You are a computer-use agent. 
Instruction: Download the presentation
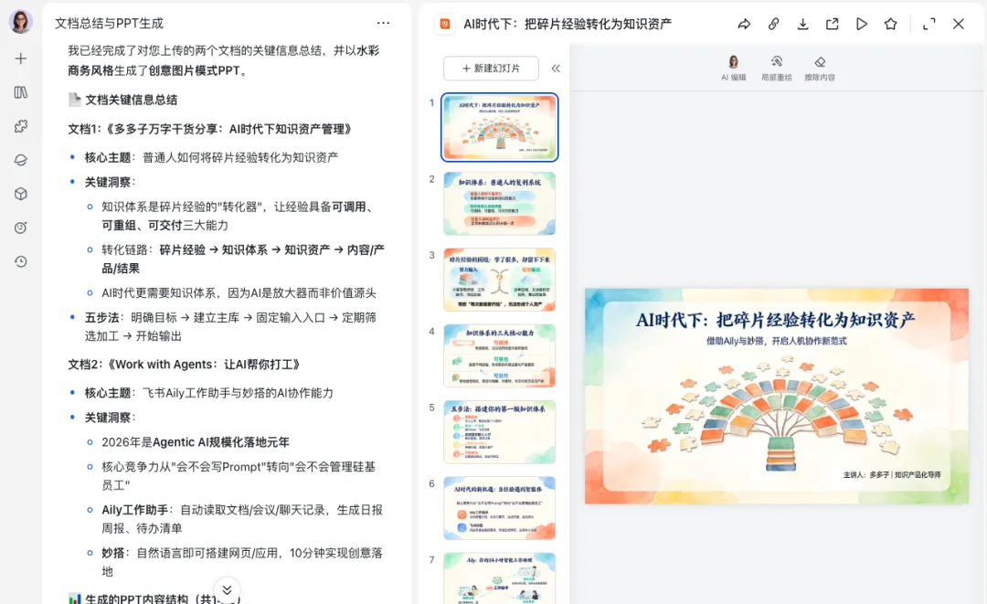pos(802,24)
